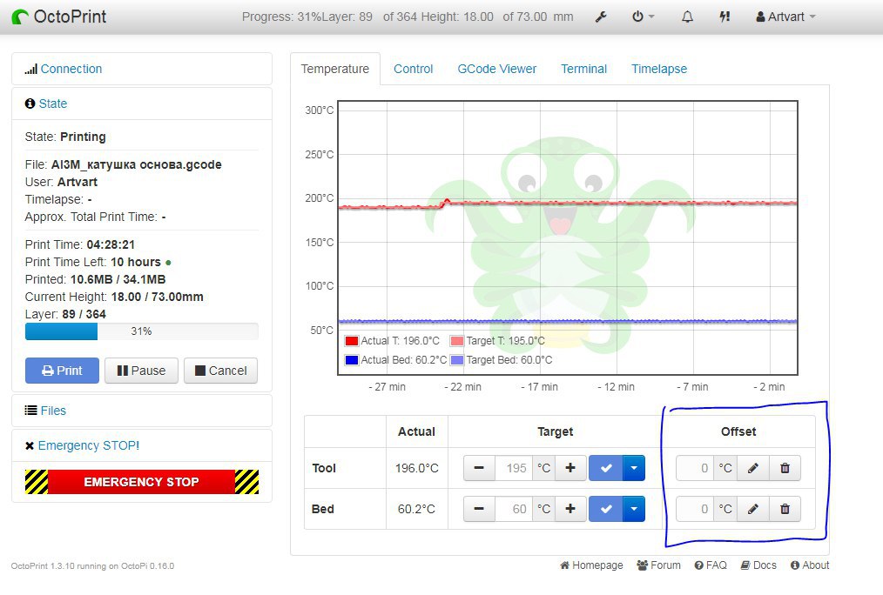Click the OctoPrint 1.3.10 version text
Image resolution: width=883 pixels, height=595 pixels.
pyautogui.click(x=92, y=565)
